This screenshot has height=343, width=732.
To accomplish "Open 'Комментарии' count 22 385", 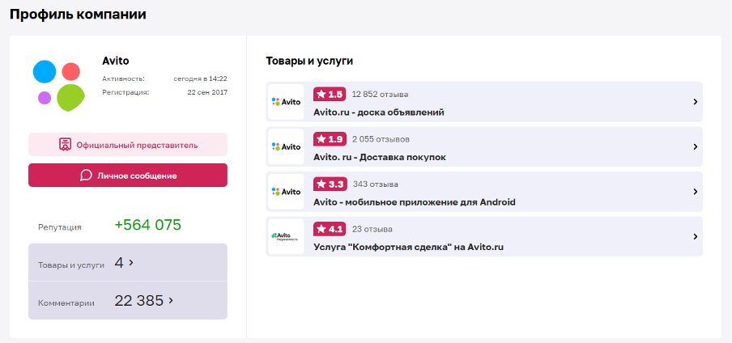I will [144, 301].
